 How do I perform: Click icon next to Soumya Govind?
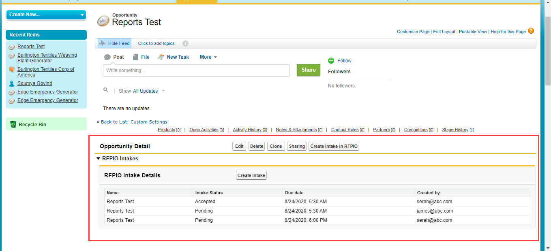12,83
